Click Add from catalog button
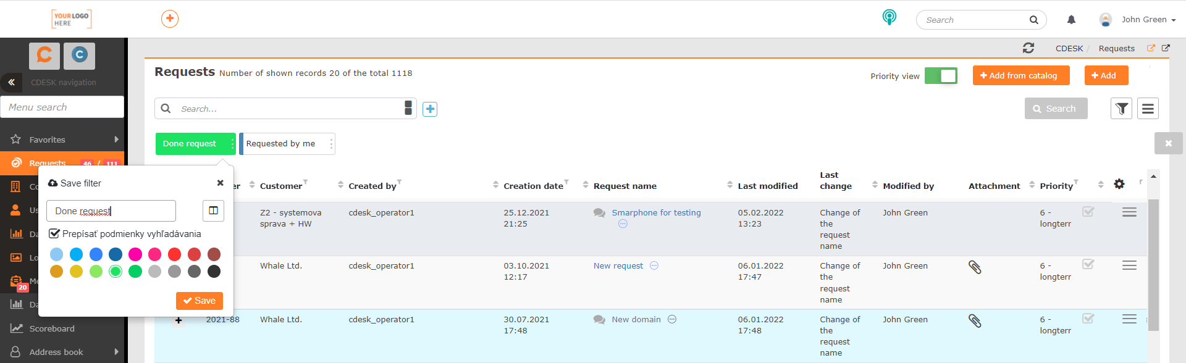Screen dimensions: 1186x363 1021,75
